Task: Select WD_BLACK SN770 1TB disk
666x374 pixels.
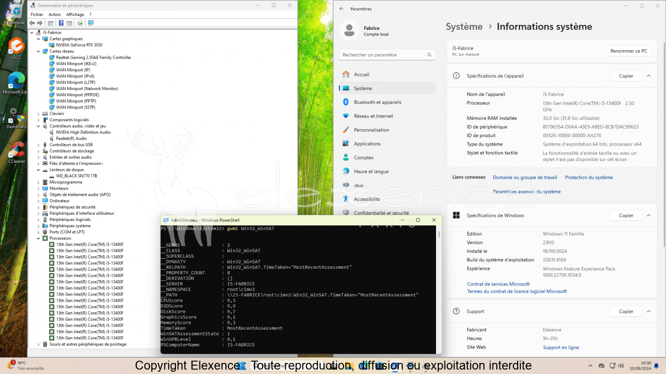Action: point(76,176)
